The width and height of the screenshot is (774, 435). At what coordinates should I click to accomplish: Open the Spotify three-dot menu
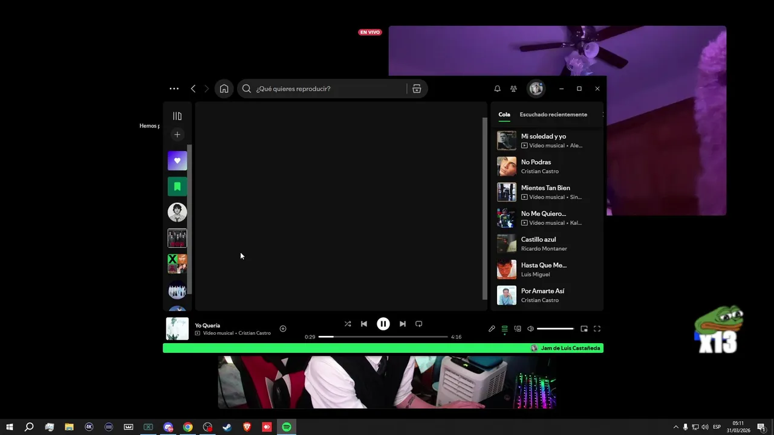click(x=174, y=89)
